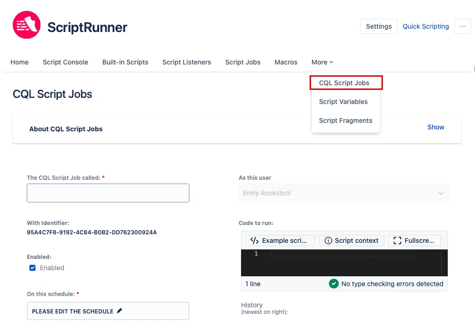The image size is (475, 329).
Task: Open the Quick Scripting link
Action: coord(426,26)
